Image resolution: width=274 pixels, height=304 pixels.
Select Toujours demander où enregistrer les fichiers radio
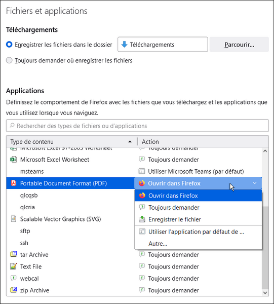(x=9, y=60)
